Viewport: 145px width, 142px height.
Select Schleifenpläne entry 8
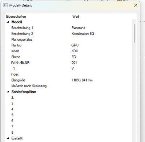tap(69, 132)
